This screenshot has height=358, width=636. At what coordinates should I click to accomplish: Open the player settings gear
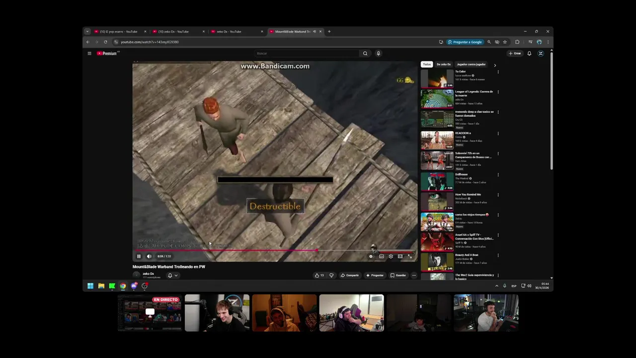(x=391, y=256)
